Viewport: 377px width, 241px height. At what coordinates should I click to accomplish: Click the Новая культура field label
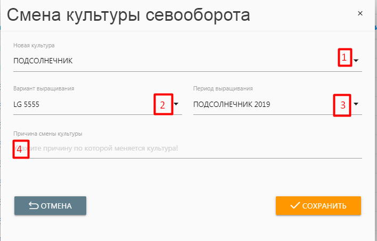(x=34, y=45)
